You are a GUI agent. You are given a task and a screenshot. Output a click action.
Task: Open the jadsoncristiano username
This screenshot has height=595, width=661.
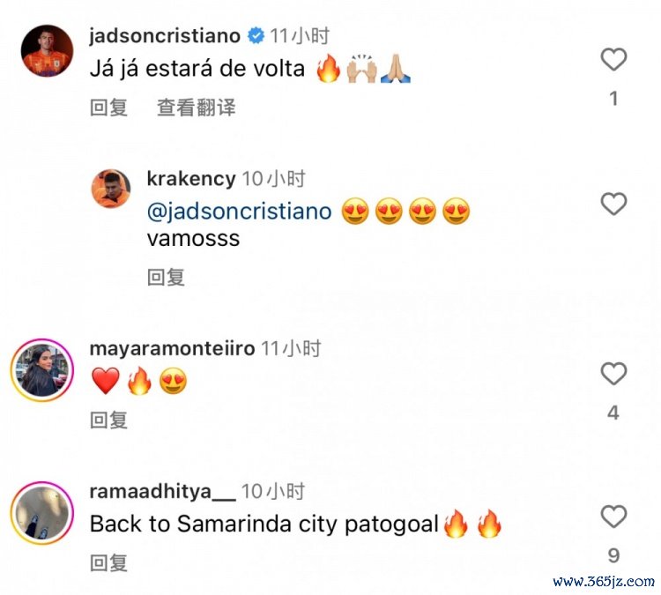click(165, 36)
